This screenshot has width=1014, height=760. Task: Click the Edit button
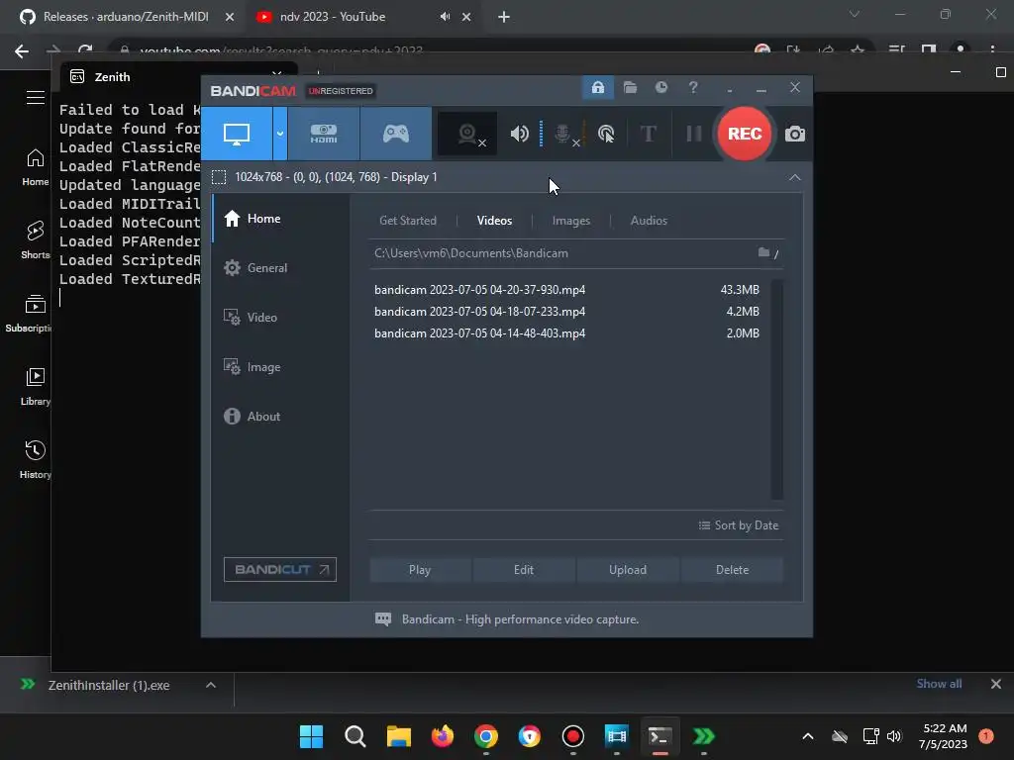[524, 570]
